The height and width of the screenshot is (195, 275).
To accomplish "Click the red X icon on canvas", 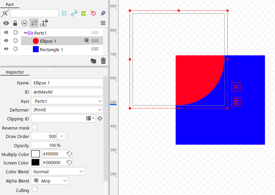I will [236, 87].
